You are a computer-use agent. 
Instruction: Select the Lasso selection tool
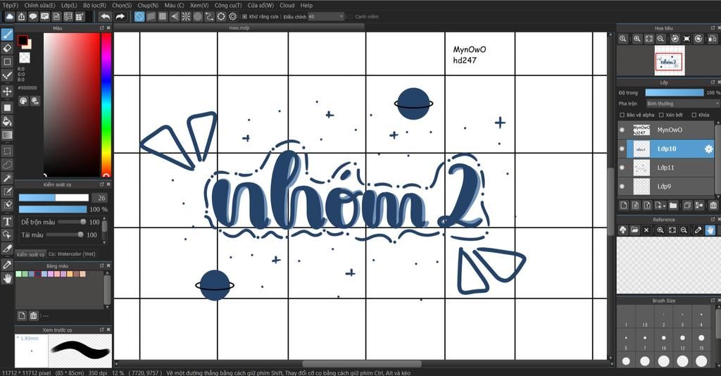[7, 165]
